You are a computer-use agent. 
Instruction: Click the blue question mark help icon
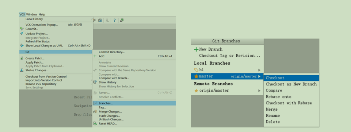114,20
